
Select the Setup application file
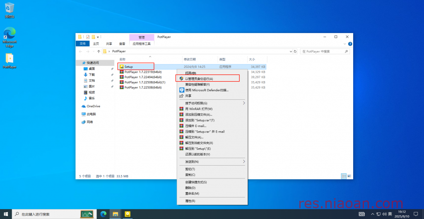tap(129, 67)
